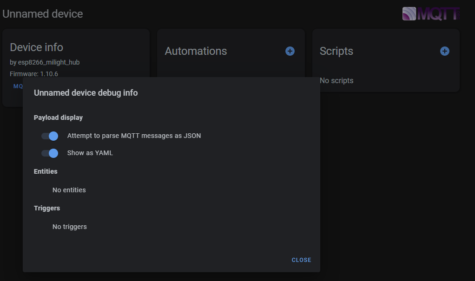The image size is (475, 281).
Task: Click the MQTT logo
Action: coord(431,14)
